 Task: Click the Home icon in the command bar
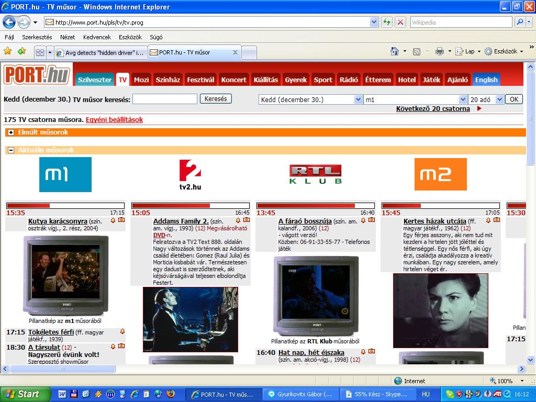[x=395, y=51]
